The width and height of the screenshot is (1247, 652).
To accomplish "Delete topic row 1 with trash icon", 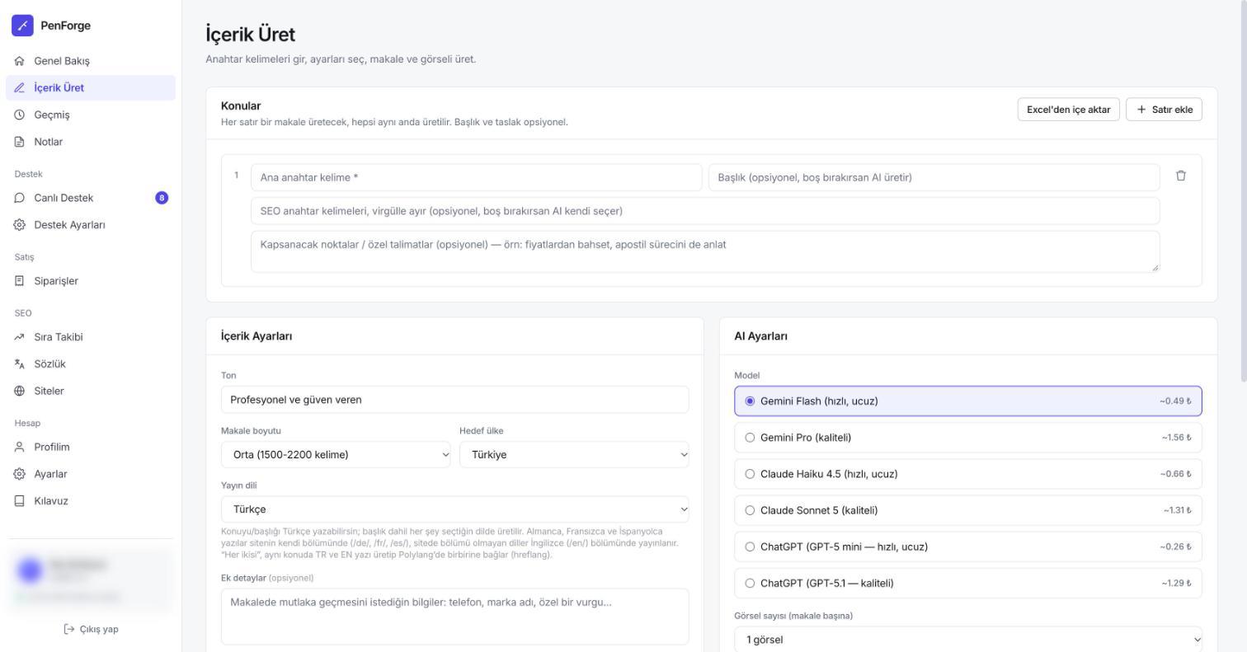I will click(1181, 176).
